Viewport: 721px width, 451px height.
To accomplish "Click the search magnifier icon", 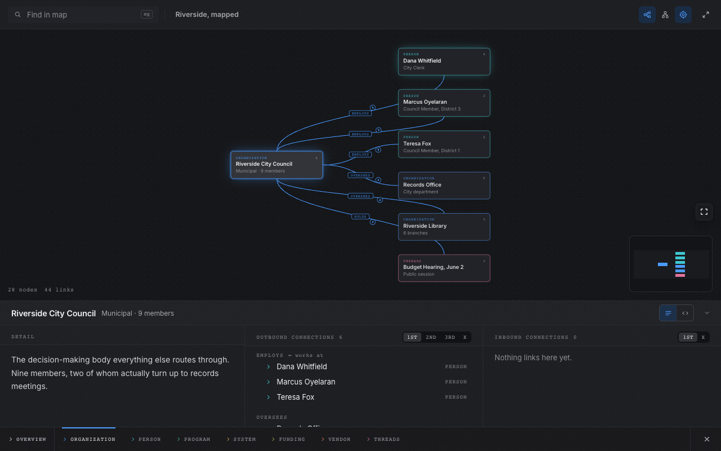I will (18, 15).
